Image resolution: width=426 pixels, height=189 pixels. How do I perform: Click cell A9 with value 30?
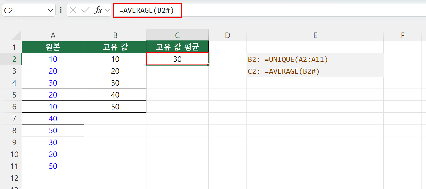[x=53, y=142]
